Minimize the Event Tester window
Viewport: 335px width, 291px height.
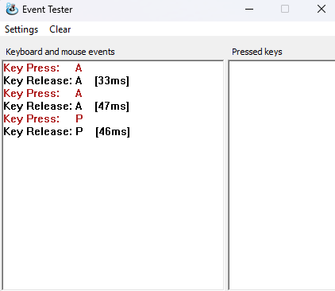(x=249, y=10)
